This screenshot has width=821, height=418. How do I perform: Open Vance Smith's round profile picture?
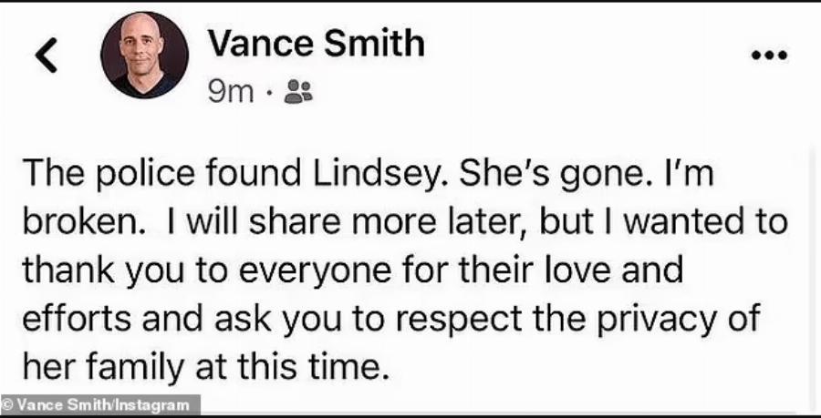(146, 56)
